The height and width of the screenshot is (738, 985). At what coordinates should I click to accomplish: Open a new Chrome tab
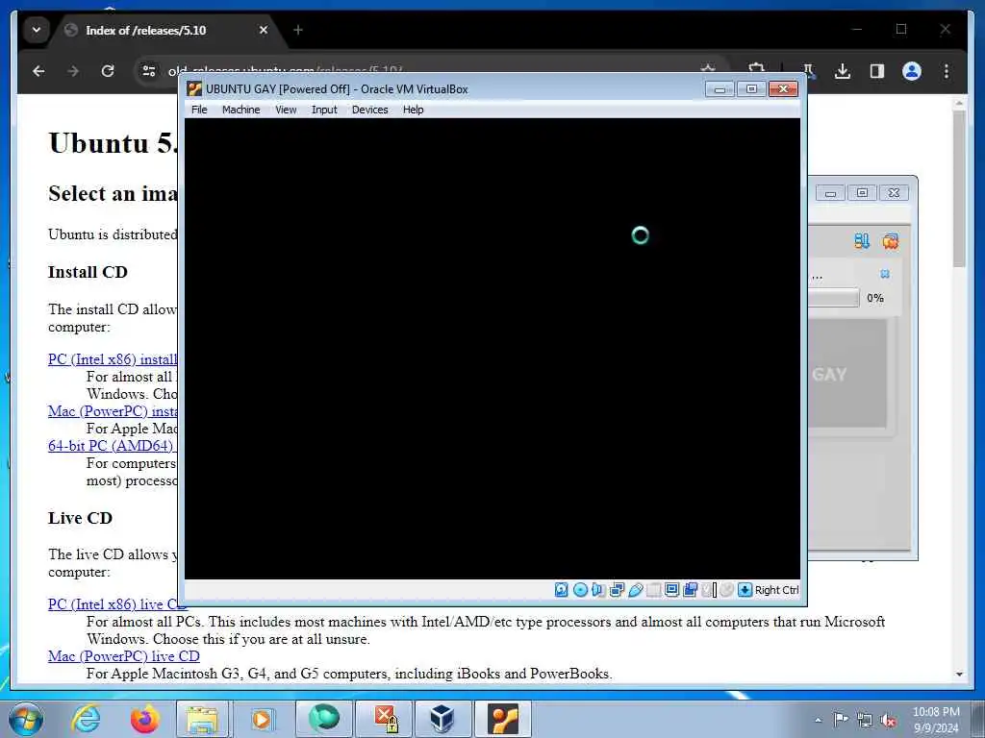pyautogui.click(x=298, y=30)
